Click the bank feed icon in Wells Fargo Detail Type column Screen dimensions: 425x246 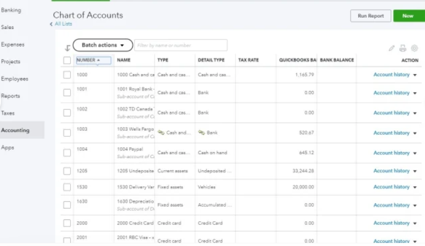click(201, 133)
